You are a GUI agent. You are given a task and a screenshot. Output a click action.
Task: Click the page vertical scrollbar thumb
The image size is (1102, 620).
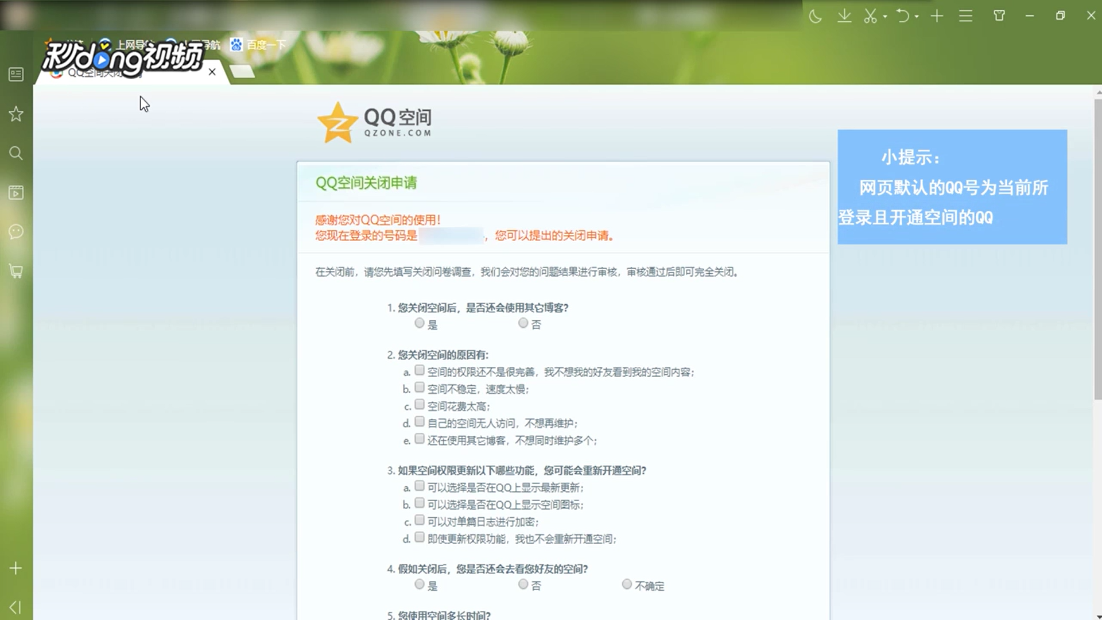(x=1097, y=249)
